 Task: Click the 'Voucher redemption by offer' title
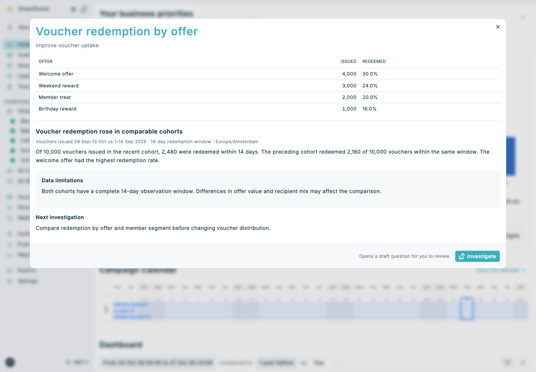tap(117, 32)
